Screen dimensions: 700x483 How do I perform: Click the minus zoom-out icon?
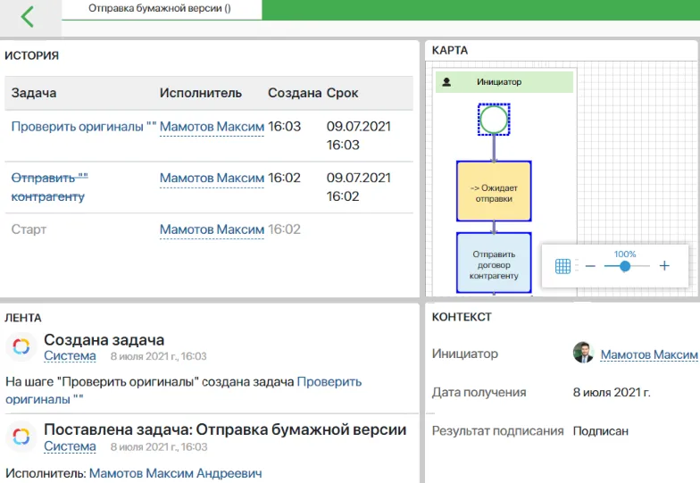click(590, 266)
